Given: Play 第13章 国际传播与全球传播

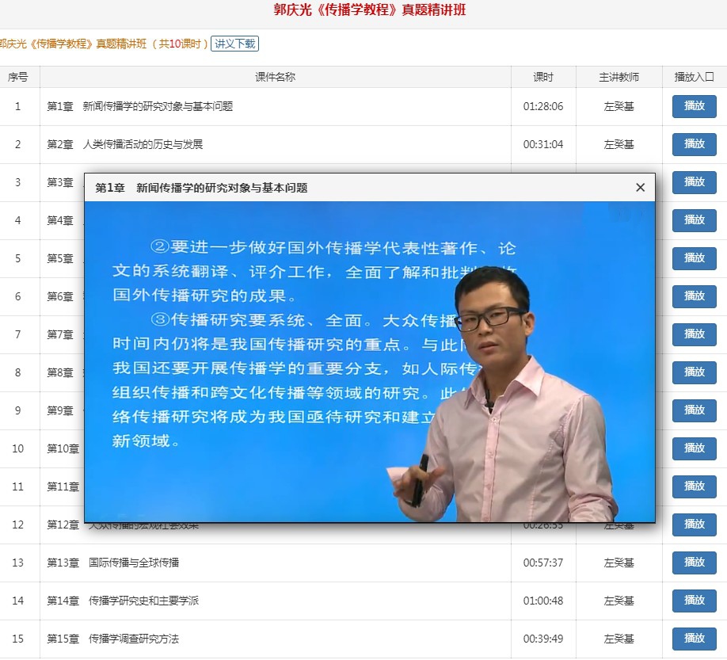Looking at the screenshot, I should point(694,563).
